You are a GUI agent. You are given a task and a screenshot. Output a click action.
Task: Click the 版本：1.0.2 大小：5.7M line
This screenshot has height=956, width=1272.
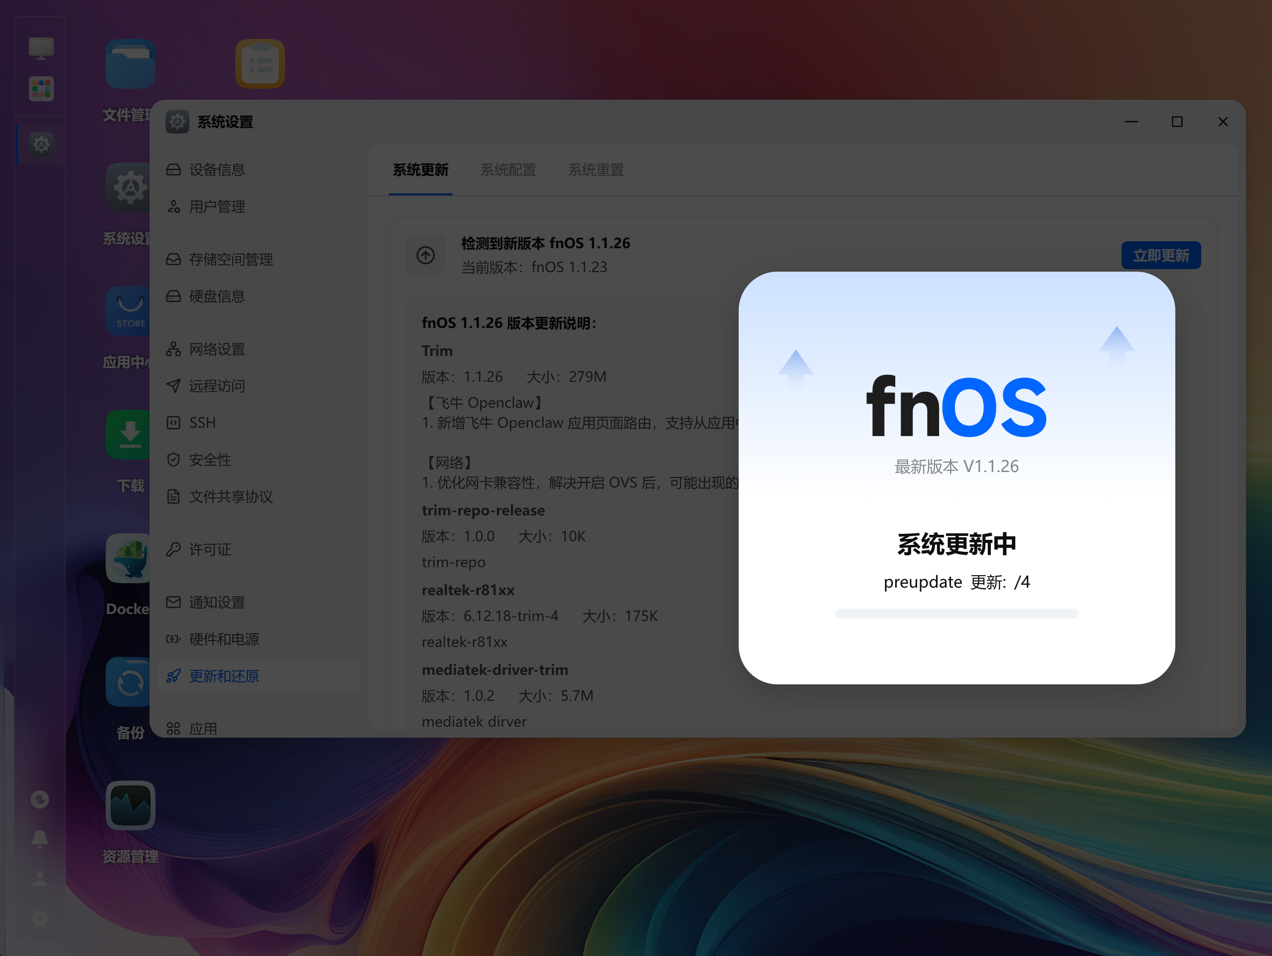point(508,696)
